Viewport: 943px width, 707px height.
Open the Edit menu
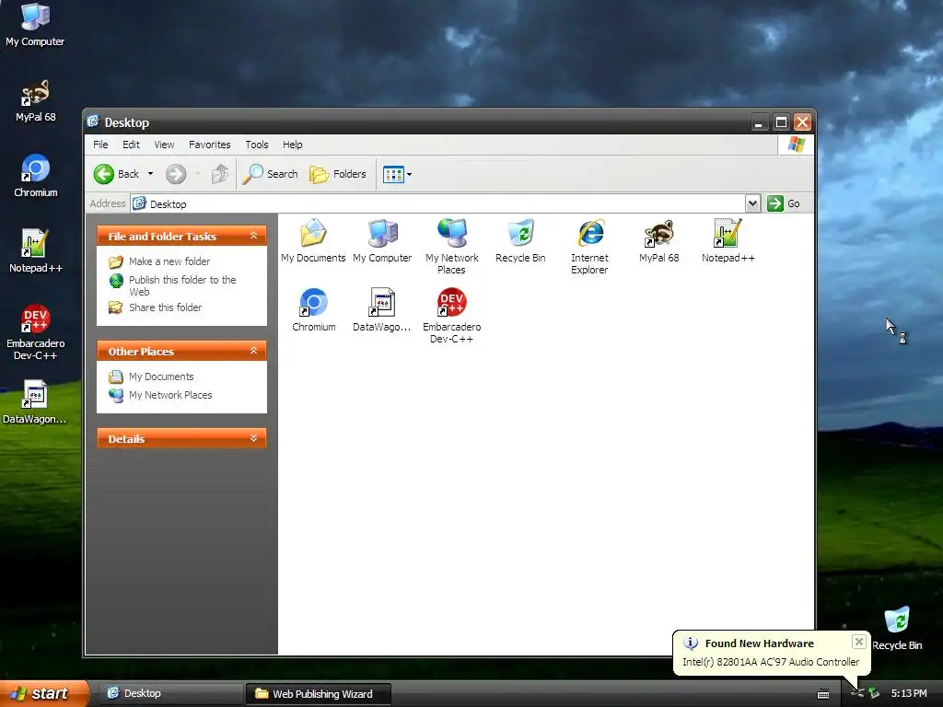pos(131,145)
